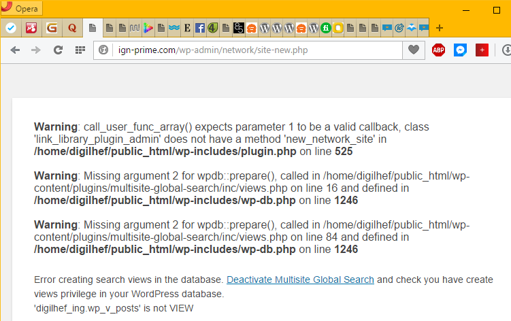The height and width of the screenshot is (321, 511).
Task: Switch to the red pinned tab
Action: tap(31, 28)
